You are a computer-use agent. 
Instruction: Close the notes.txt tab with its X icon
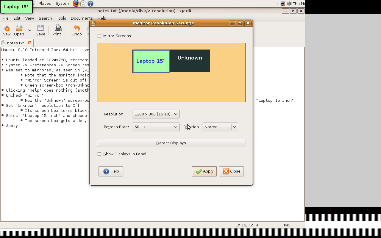click(x=30, y=43)
